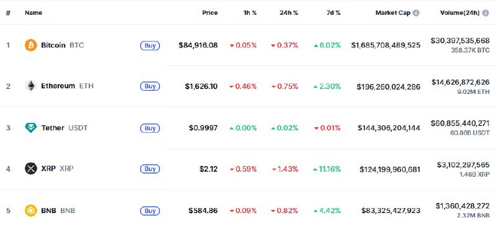This screenshot has height=231, width=496.
Task: Click the BNB yellow logo icon
Action: coord(31,211)
